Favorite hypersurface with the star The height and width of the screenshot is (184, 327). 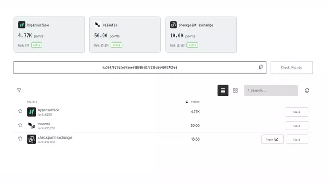coord(20,111)
